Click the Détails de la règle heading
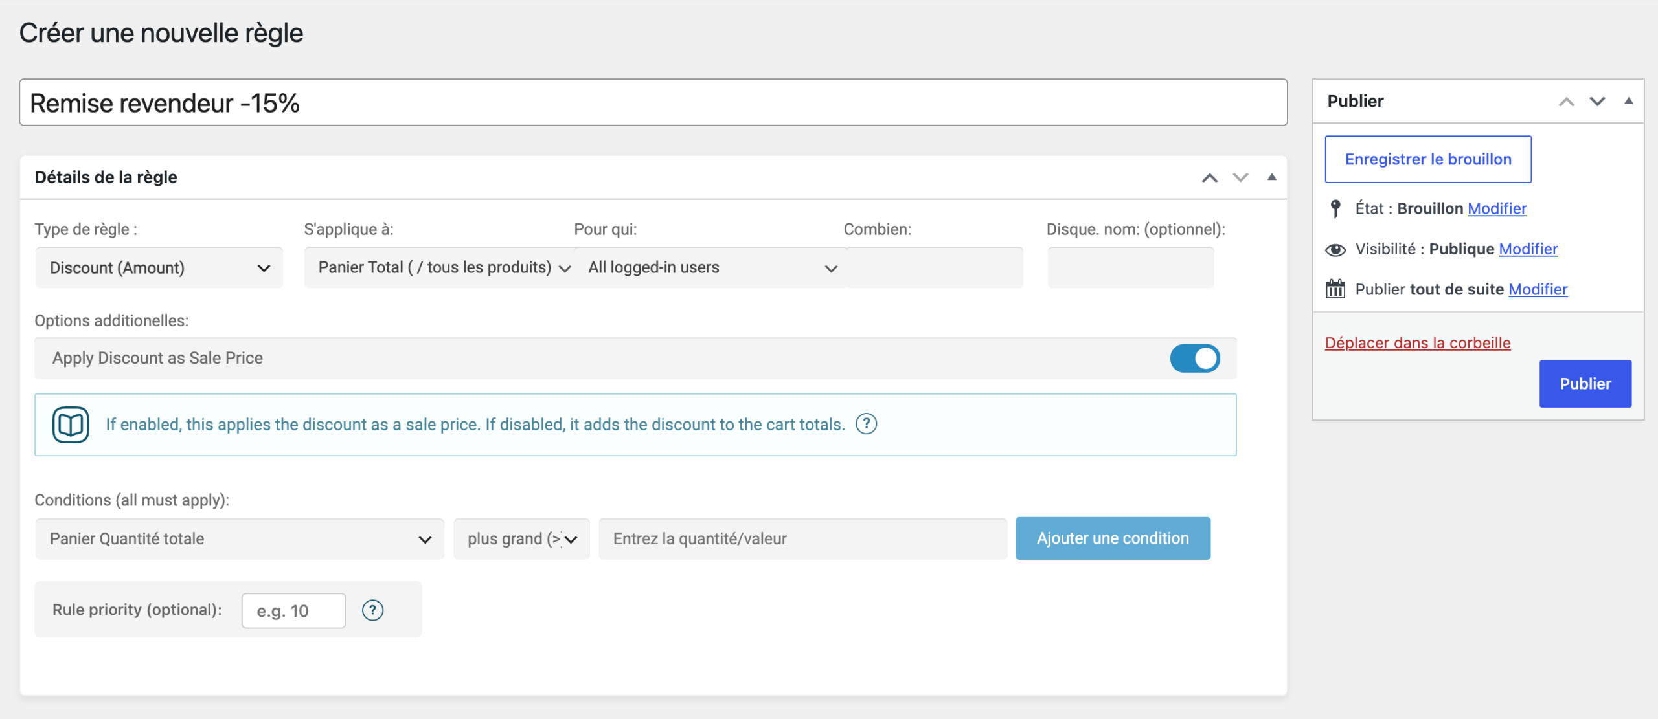The image size is (1658, 719). (x=106, y=177)
